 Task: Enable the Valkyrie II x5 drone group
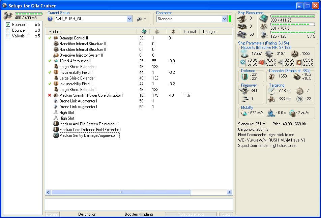[x=8, y=36]
